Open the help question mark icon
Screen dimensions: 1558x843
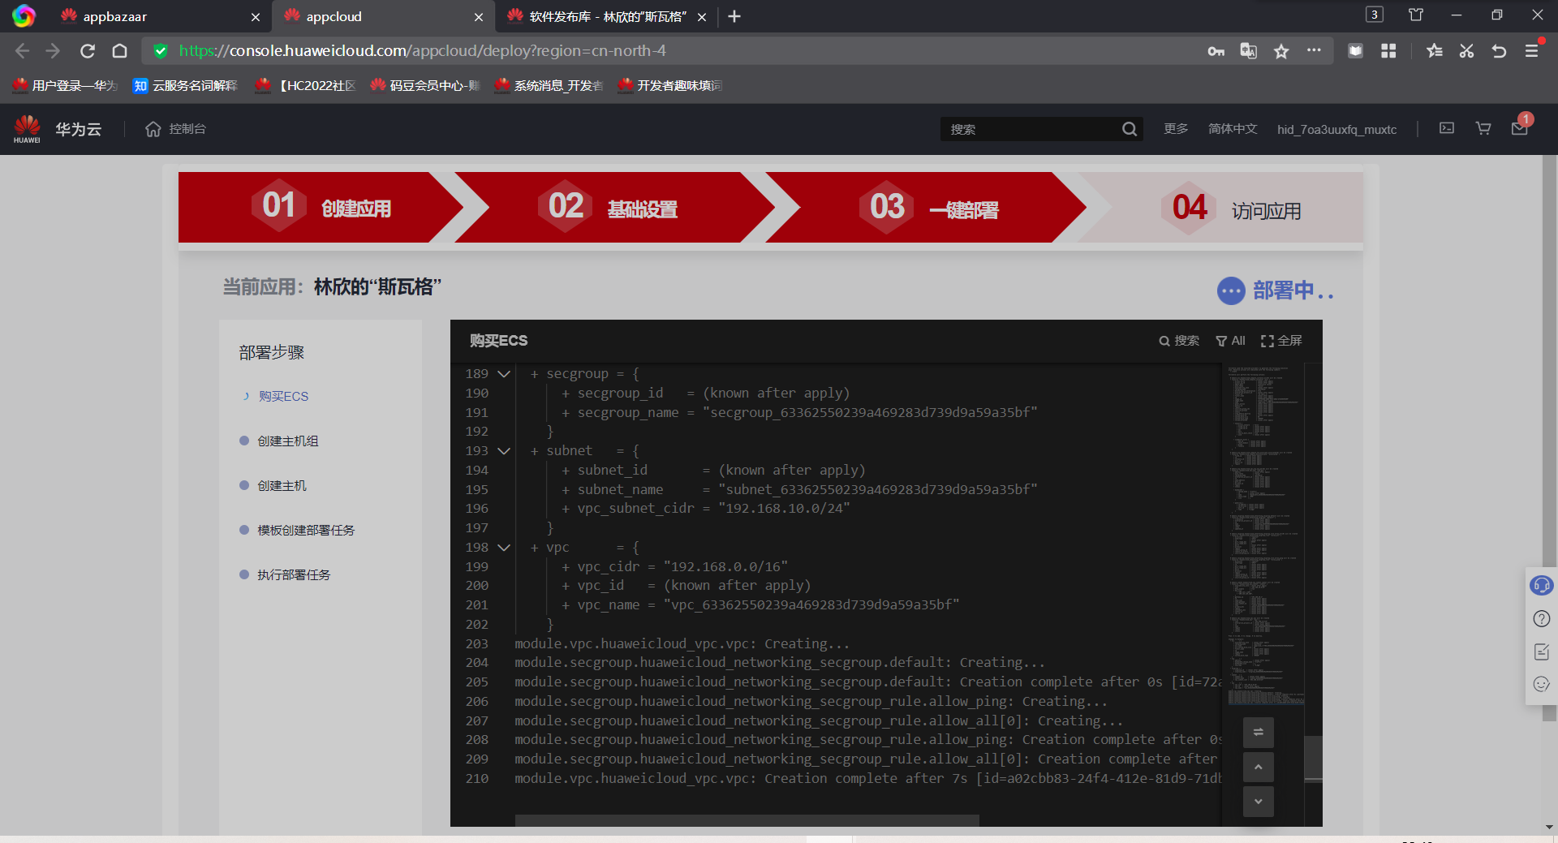click(x=1542, y=619)
